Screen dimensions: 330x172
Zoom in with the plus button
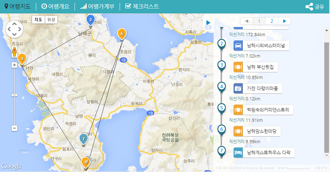tap(14, 65)
